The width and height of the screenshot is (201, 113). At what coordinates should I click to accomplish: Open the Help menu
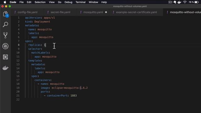(104, 2)
